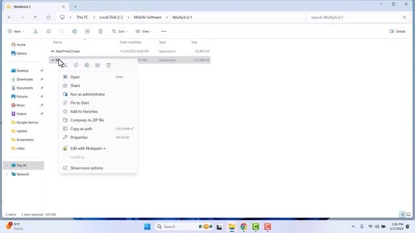Image resolution: width=415 pixels, height=233 pixels.
Task: Click the Share icon in the context menu
Action: click(98, 65)
